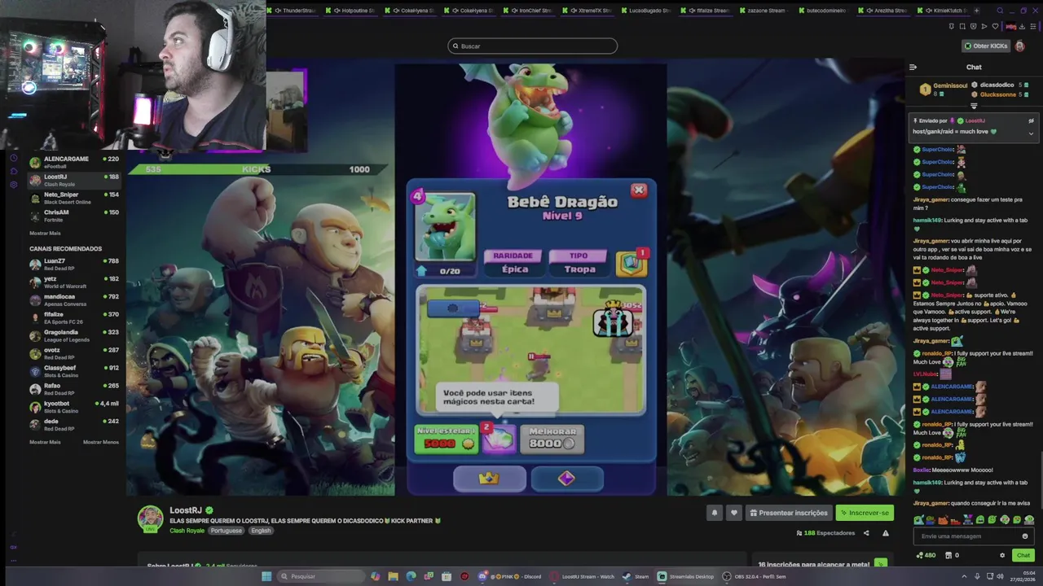Click the KICKs balance 480 icon
The width and height of the screenshot is (1043, 586).
pos(926,555)
